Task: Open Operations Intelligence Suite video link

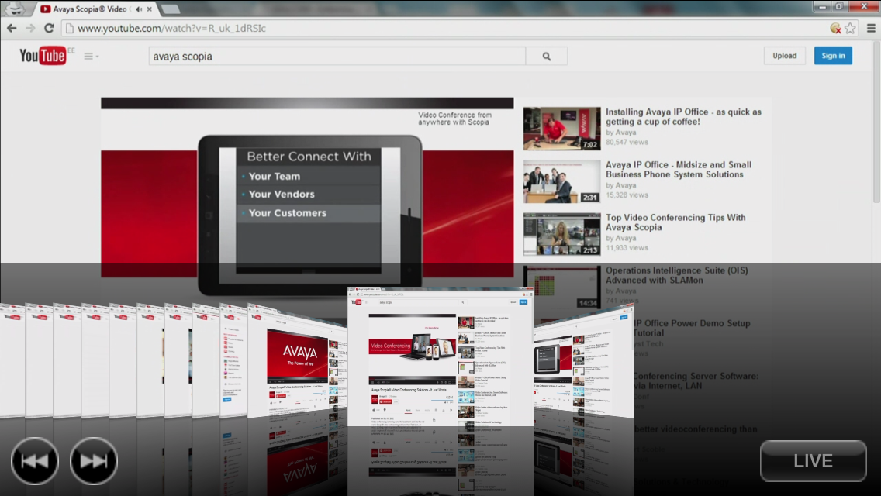Action: point(676,275)
